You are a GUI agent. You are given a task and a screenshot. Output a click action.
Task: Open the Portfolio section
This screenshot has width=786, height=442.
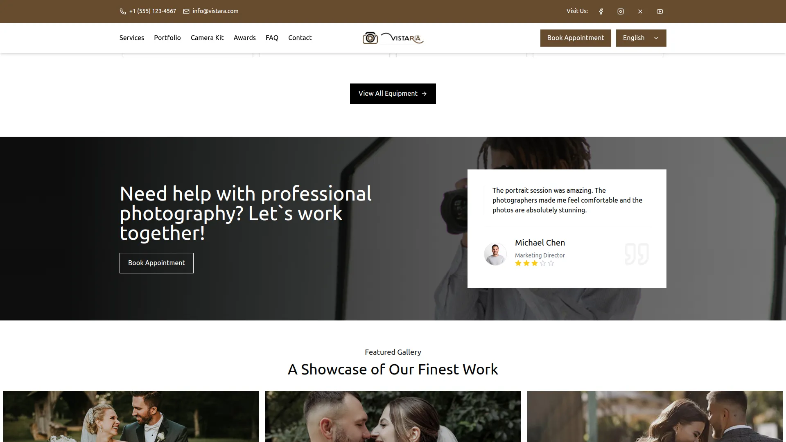tap(167, 38)
